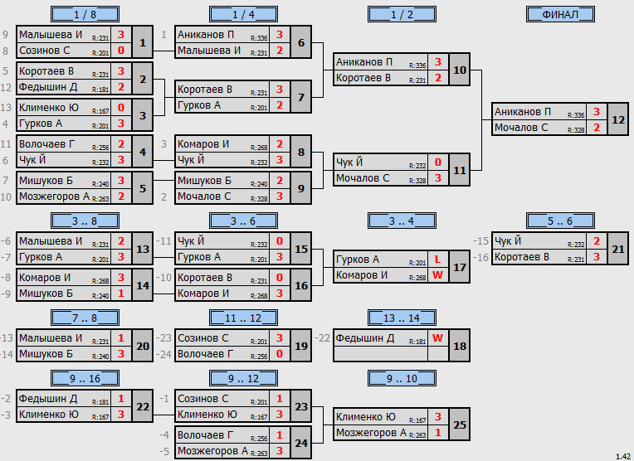Select "Коротаев В" in semifinal match 10
The width and height of the screenshot is (634, 461).
363,78
